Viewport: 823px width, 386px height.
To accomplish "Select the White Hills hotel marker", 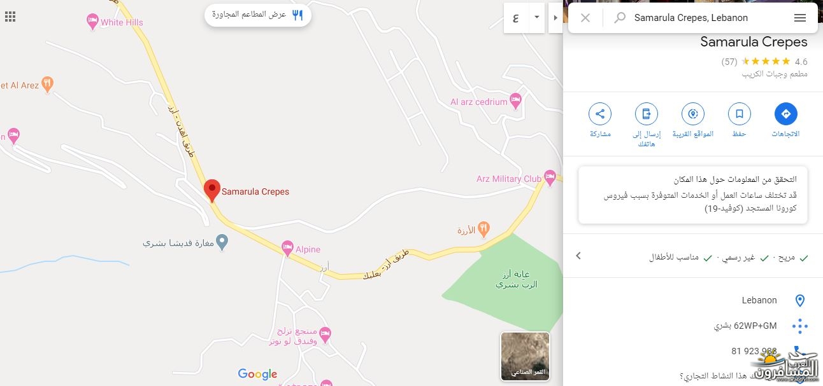I will 92,22.
